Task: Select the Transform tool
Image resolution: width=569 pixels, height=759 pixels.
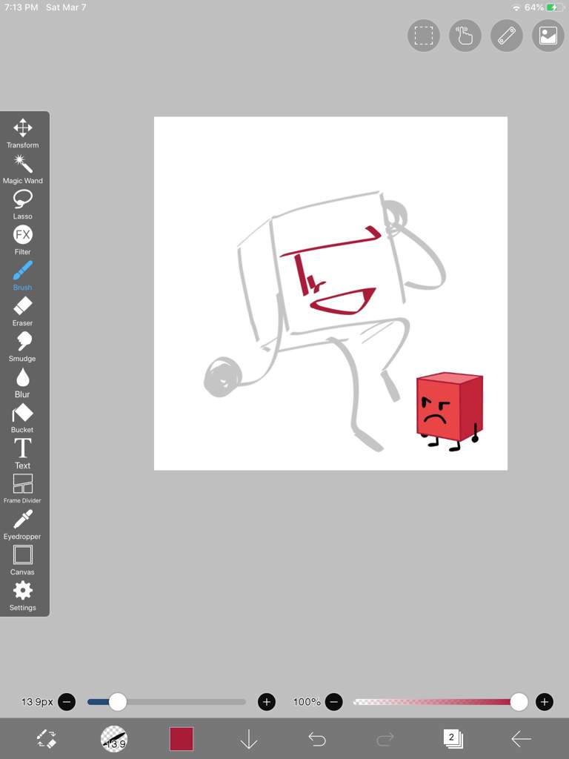Action: 23,133
